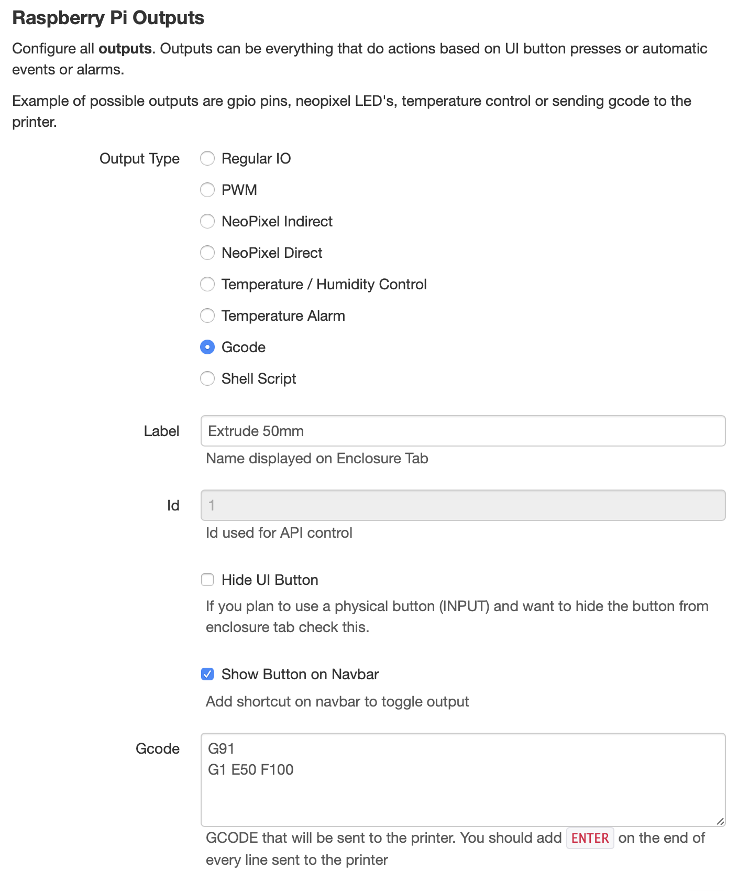Click the Hide UI Button label text
The image size is (749, 891).
[x=269, y=580]
